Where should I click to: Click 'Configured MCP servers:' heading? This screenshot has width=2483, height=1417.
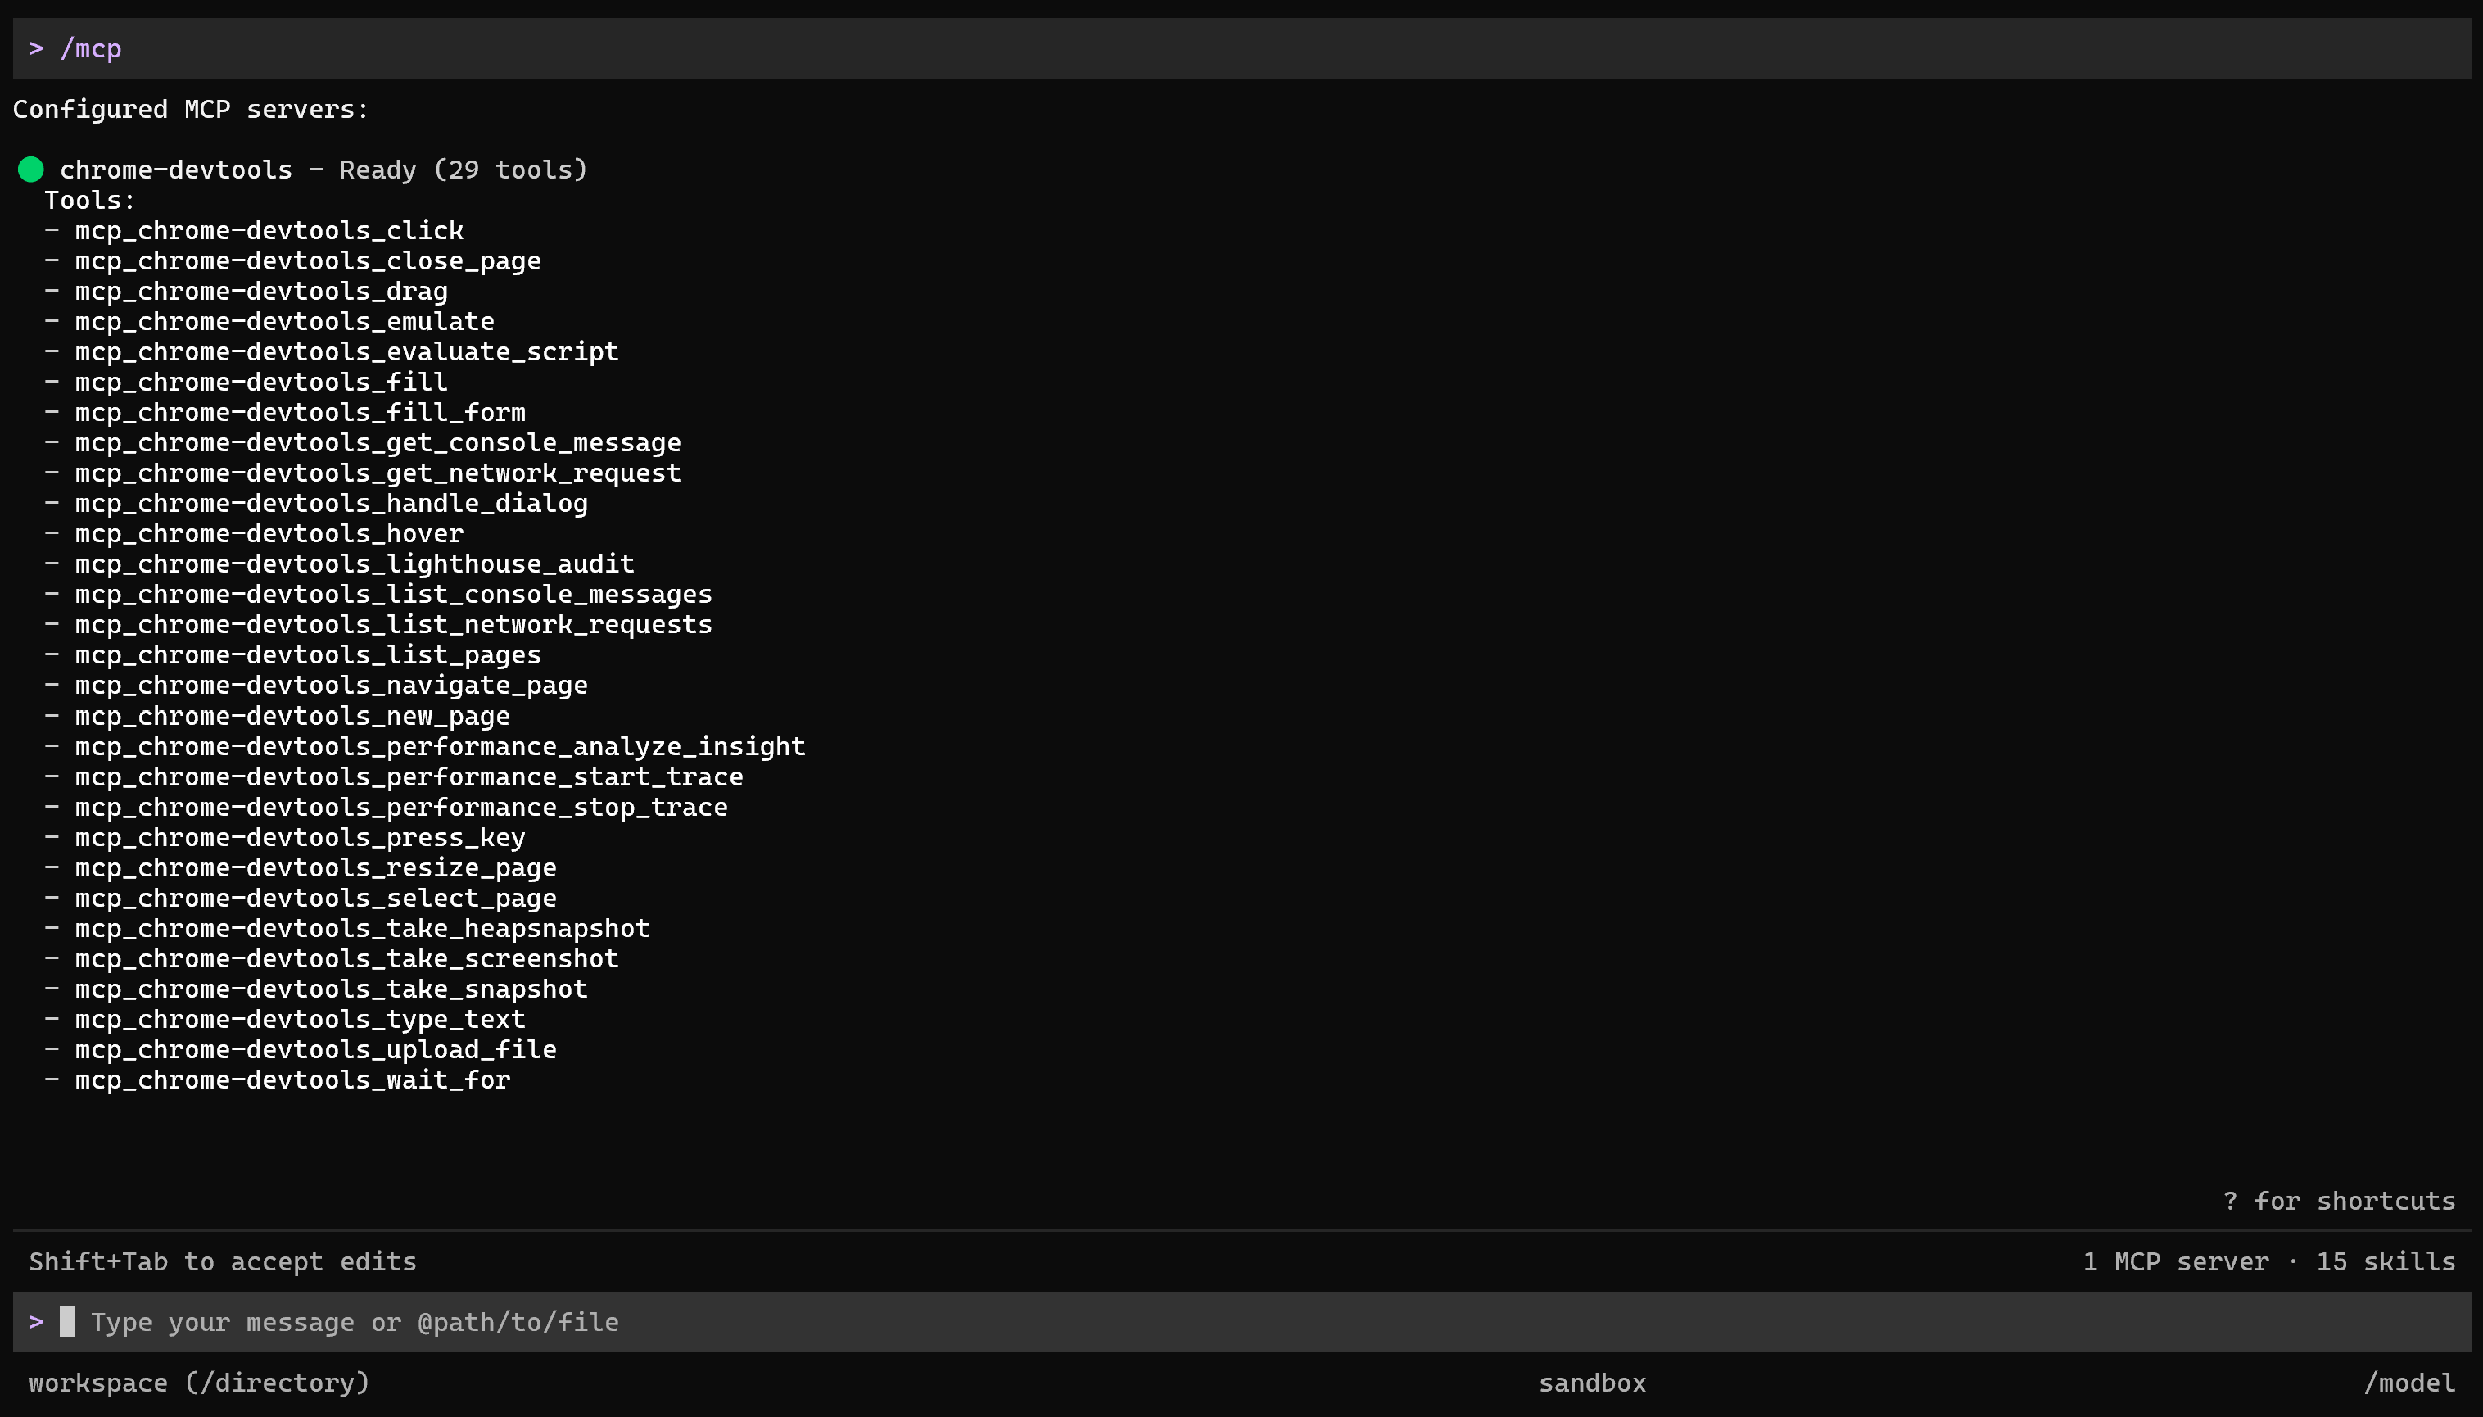pos(191,109)
